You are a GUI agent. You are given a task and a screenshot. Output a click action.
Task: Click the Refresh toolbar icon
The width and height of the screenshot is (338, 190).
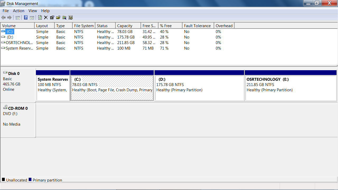click(40, 18)
